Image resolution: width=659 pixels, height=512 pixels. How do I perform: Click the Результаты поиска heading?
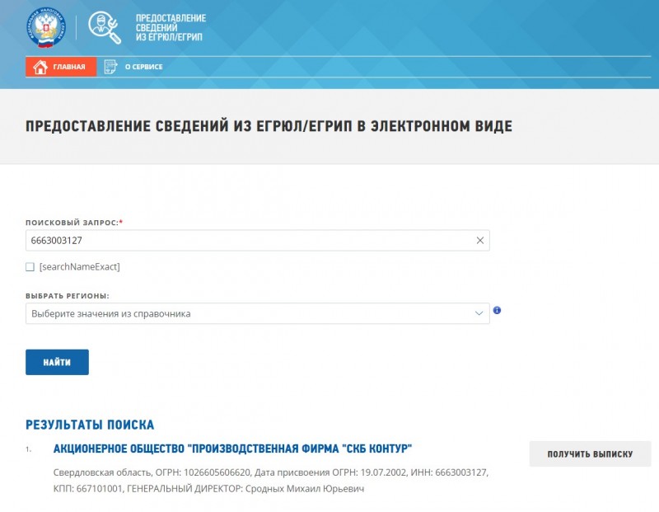click(x=90, y=425)
